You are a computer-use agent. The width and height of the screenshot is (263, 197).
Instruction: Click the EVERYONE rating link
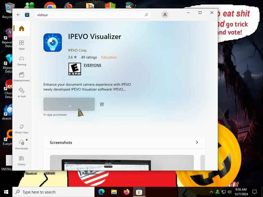point(92,65)
